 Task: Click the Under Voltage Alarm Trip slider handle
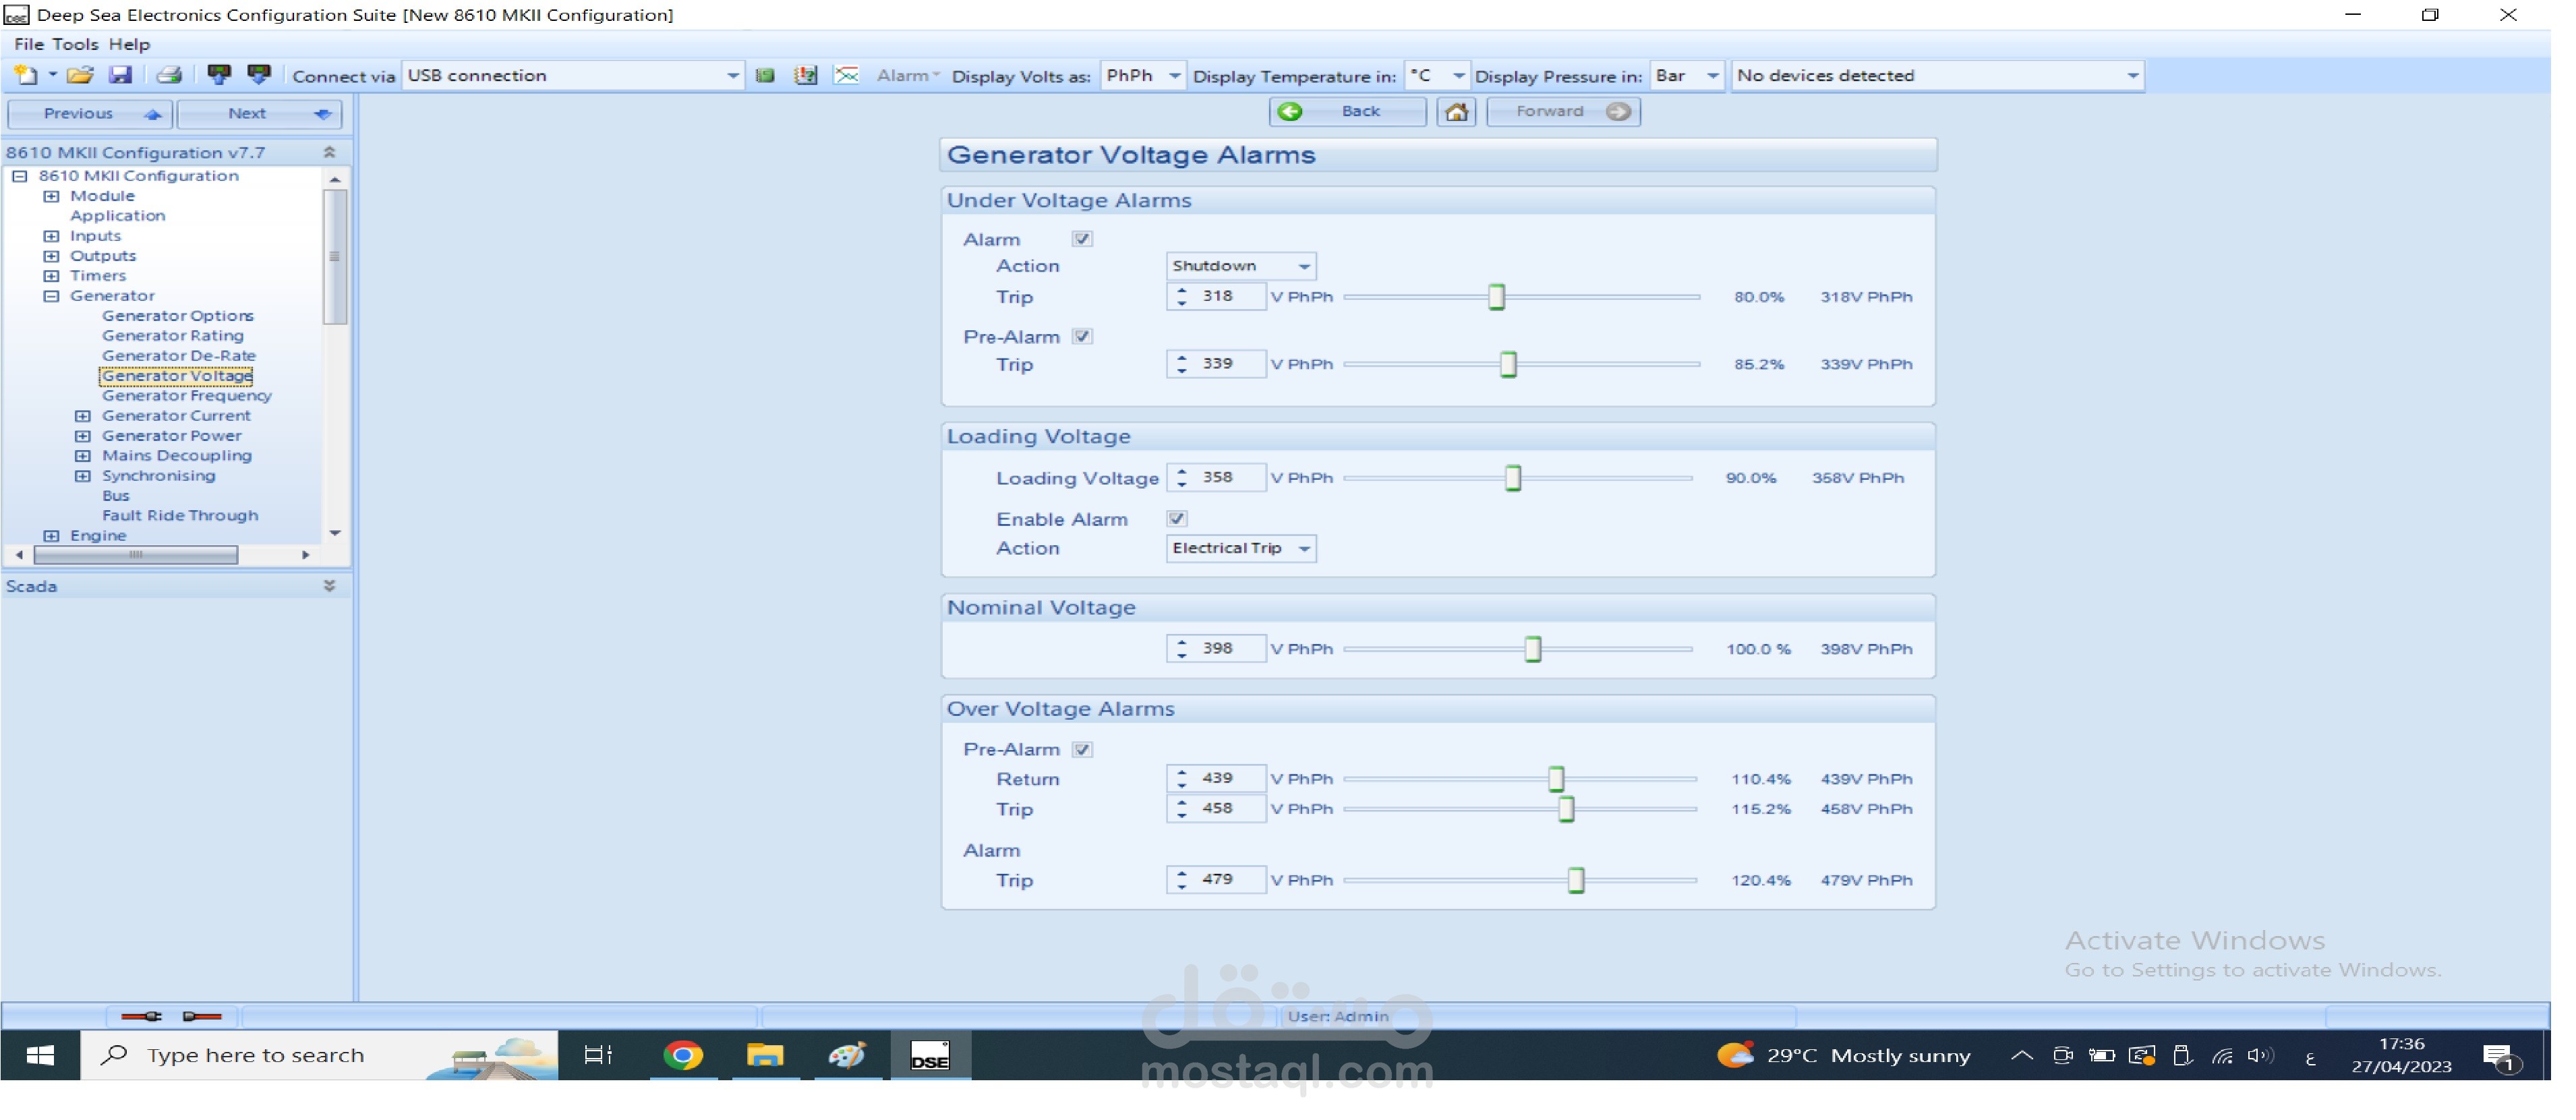pos(1496,297)
